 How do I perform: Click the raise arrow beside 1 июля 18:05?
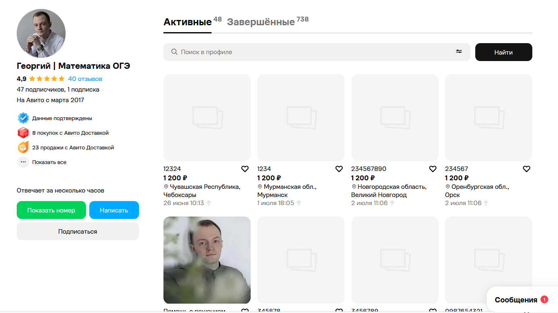click(x=298, y=203)
